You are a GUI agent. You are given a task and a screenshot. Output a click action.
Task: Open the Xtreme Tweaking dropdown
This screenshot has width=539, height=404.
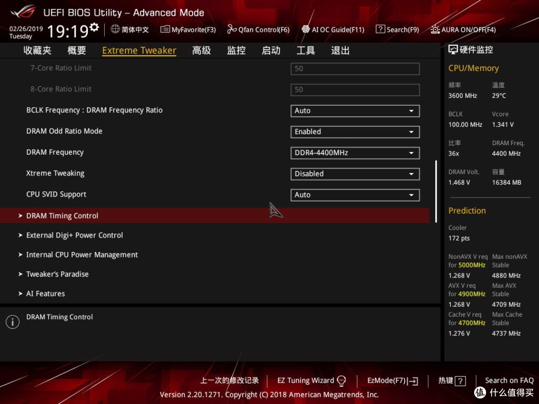(355, 174)
